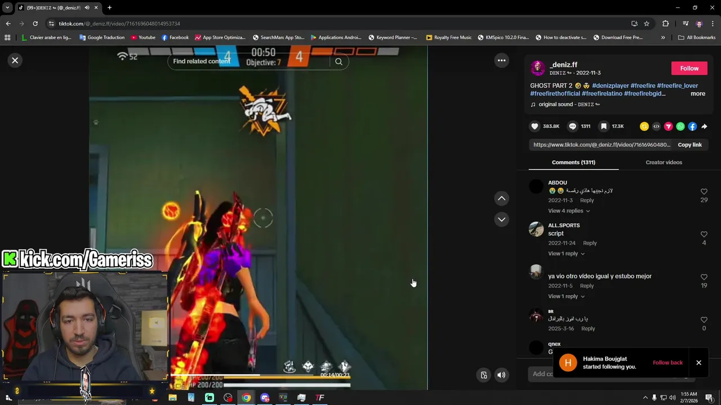Open the Chrome apps grid in the bookmarks bar
The width and height of the screenshot is (721, 405).
(x=7, y=38)
